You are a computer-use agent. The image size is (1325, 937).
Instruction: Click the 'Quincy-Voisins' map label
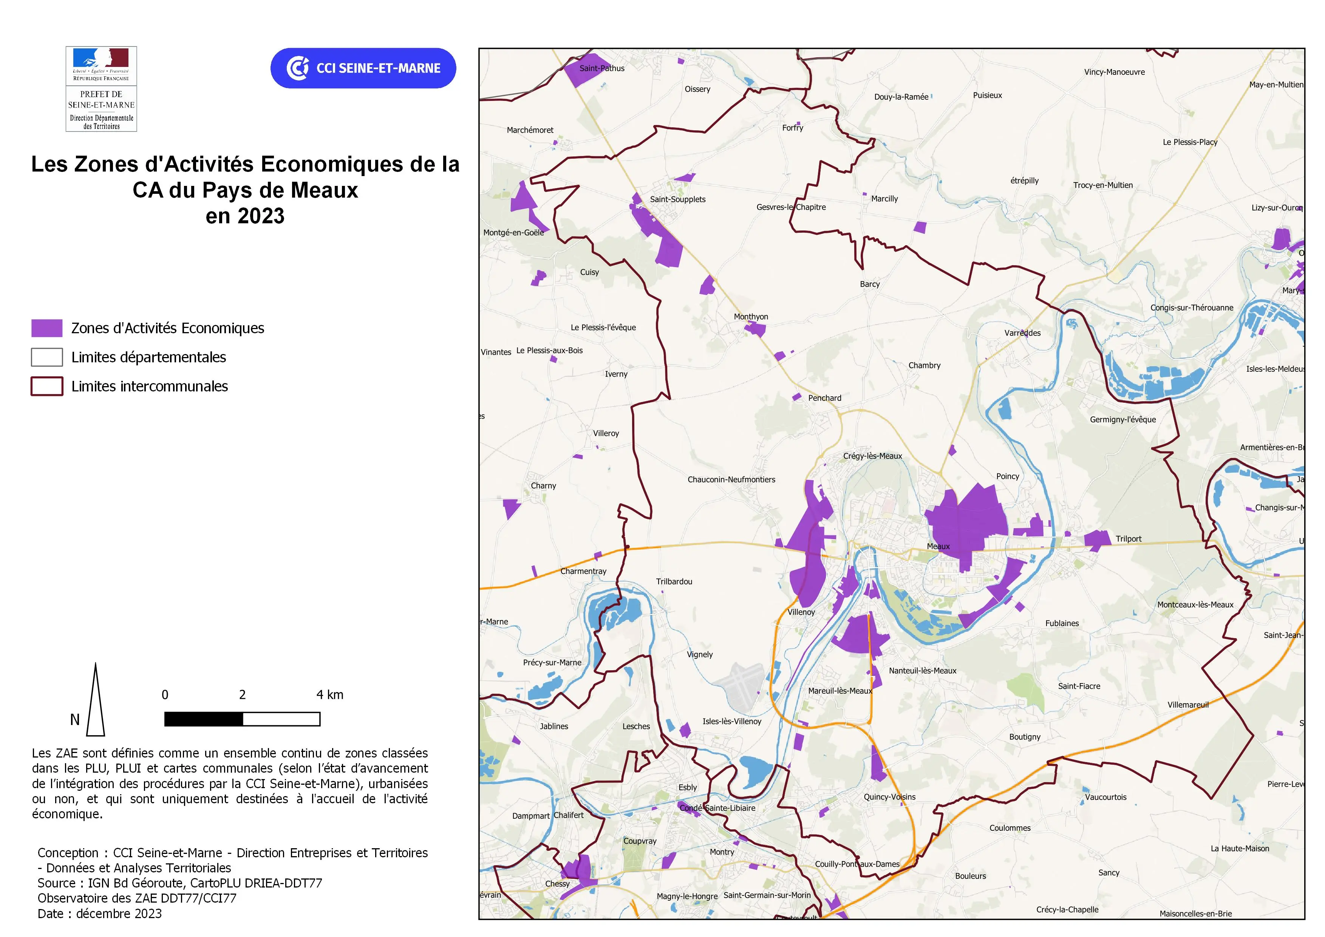[889, 797]
